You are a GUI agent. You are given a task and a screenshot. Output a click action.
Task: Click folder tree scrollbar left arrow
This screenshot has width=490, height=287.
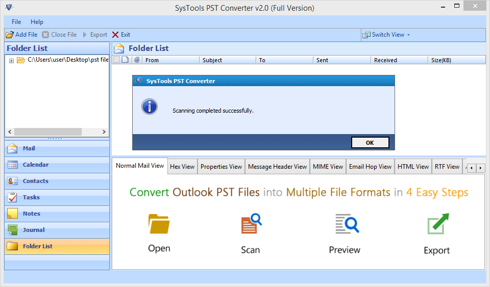10,132
